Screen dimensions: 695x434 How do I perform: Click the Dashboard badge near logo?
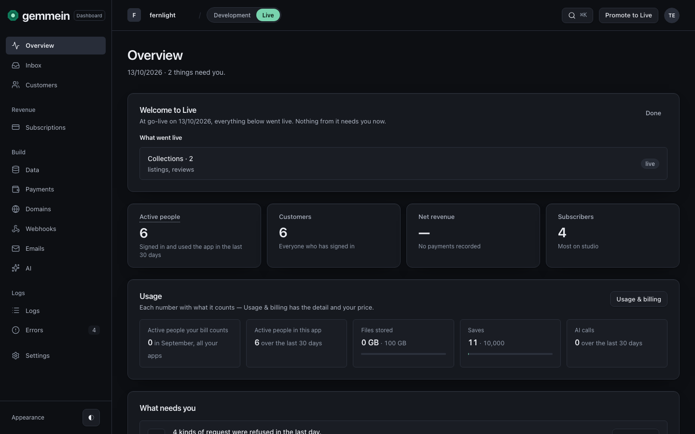coord(89,15)
